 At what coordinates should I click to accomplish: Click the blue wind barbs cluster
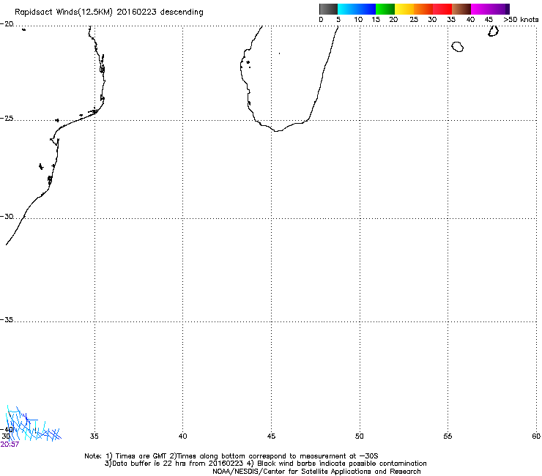click(x=33, y=423)
